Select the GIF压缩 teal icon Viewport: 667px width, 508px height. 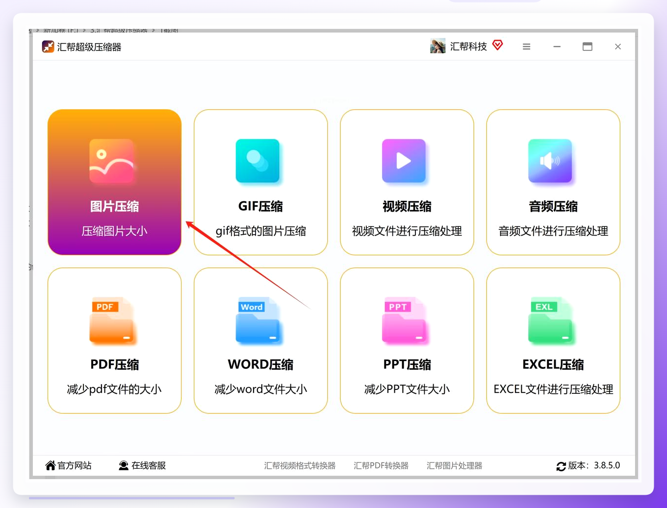click(x=258, y=161)
